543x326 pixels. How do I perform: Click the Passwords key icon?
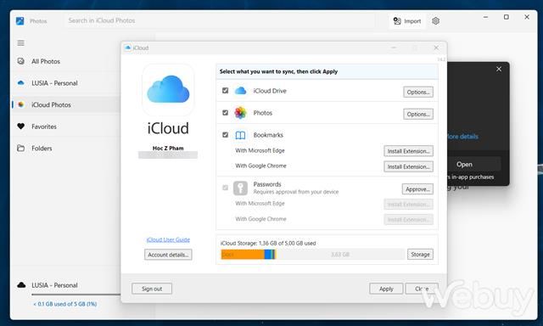tap(240, 188)
